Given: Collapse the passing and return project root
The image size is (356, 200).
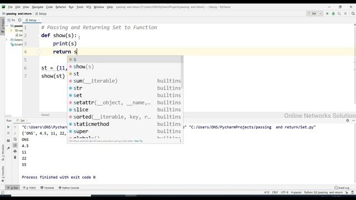Looking at the screenshot, I should click(7, 26).
